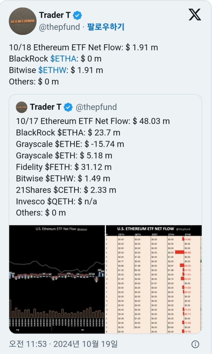
Task: Click the 2024년 10월 19일 date
Action: pyautogui.click(x=85, y=344)
